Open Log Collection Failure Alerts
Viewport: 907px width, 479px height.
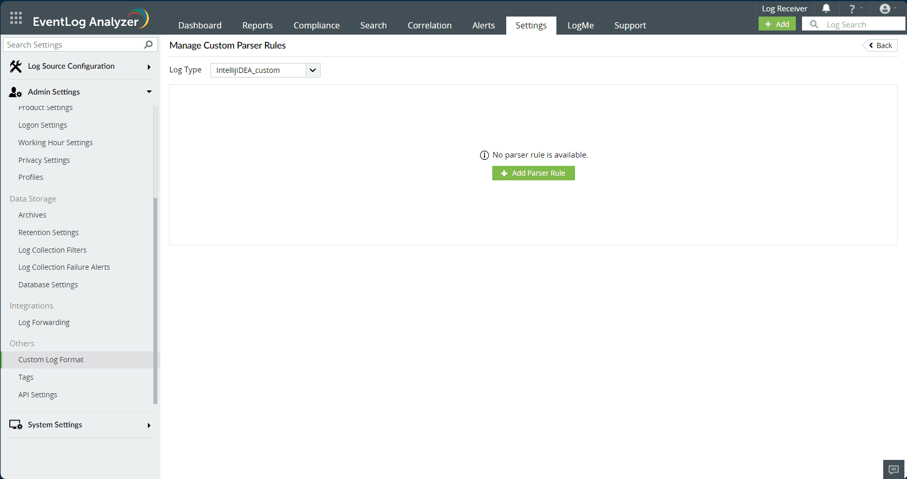pyautogui.click(x=64, y=267)
